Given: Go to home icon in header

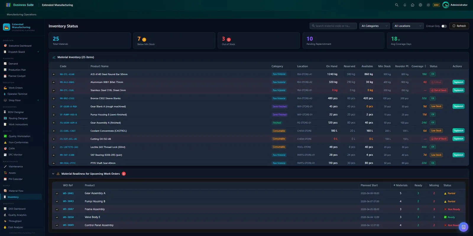Looking at the screenshot, I should click(412, 5).
